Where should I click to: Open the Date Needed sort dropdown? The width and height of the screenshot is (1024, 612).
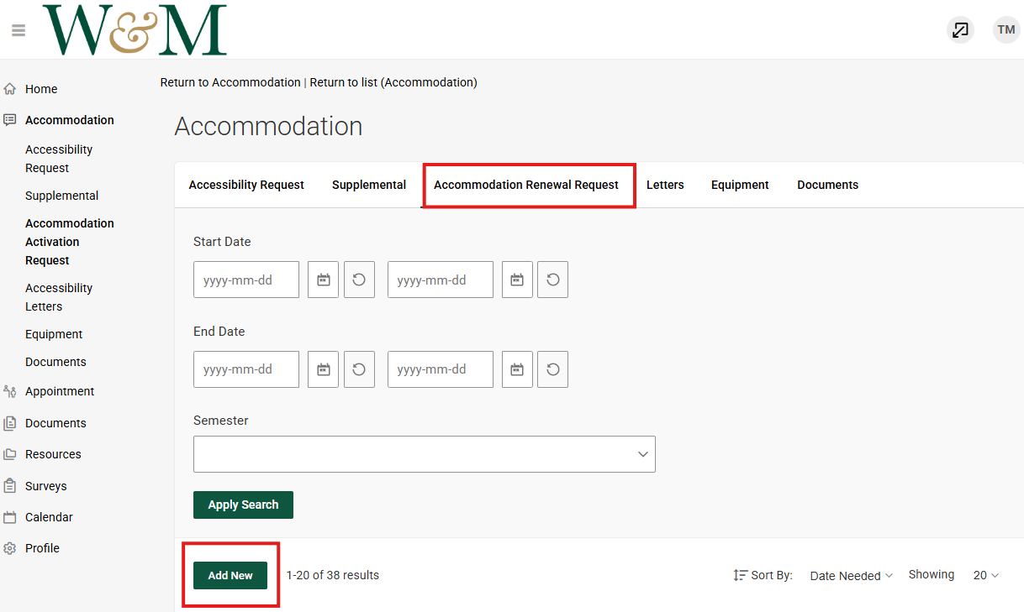point(851,576)
